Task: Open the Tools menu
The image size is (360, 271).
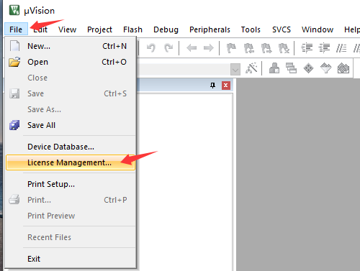Action: (251, 29)
